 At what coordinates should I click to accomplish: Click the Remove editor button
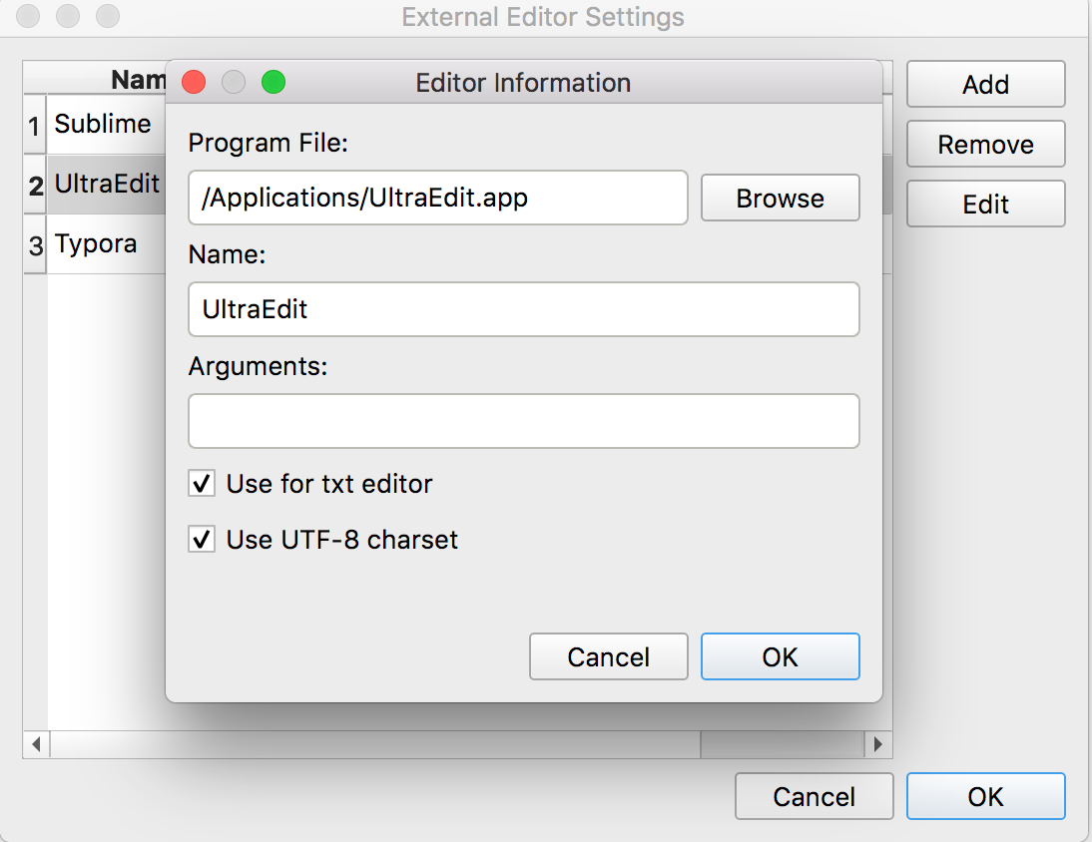click(985, 145)
